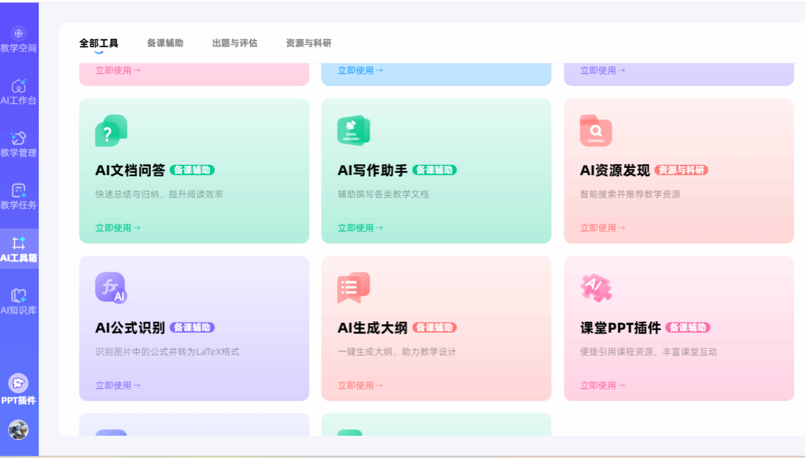Switch to the 出题与评估 tab

[x=235, y=43]
